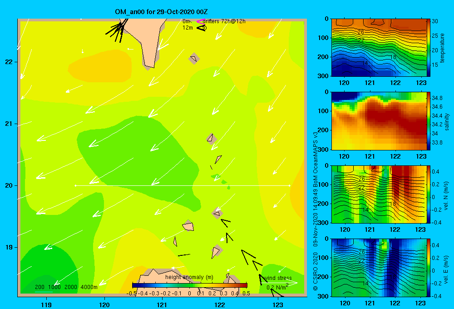Click the 'drifters 72h@12h' legend text
The width and height of the screenshot is (454, 309).
pos(224,21)
